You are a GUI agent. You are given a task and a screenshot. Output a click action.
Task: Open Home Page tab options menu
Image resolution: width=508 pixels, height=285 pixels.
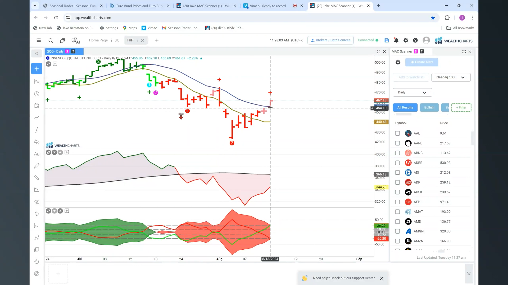point(111,40)
